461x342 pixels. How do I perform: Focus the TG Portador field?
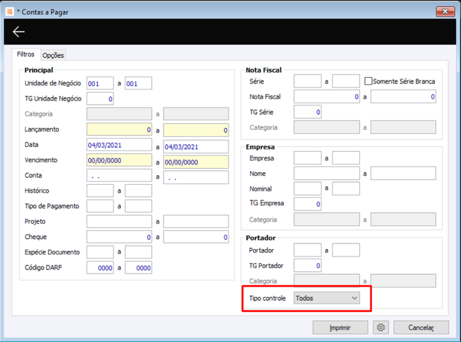click(308, 265)
